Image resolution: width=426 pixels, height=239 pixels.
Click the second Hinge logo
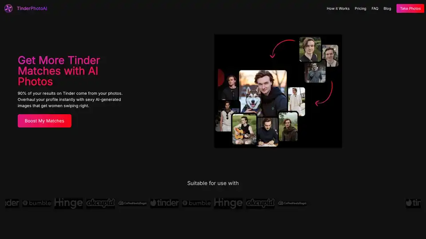click(228, 203)
